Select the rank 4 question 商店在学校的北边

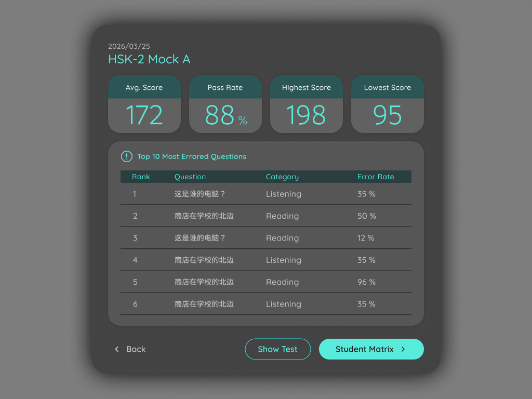click(x=204, y=260)
